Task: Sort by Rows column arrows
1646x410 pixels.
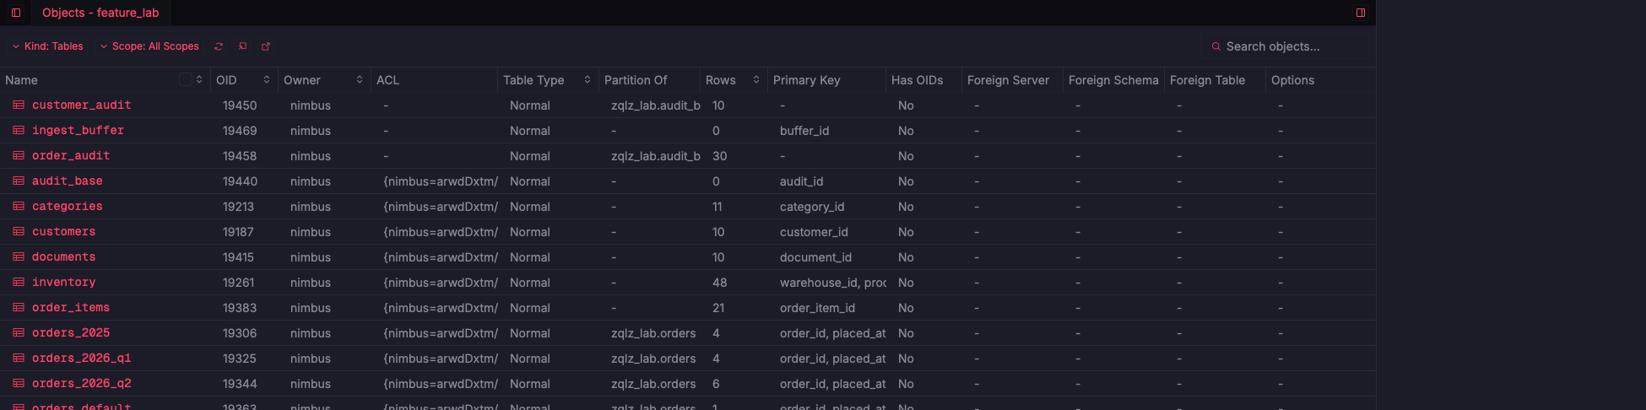Action: [756, 79]
